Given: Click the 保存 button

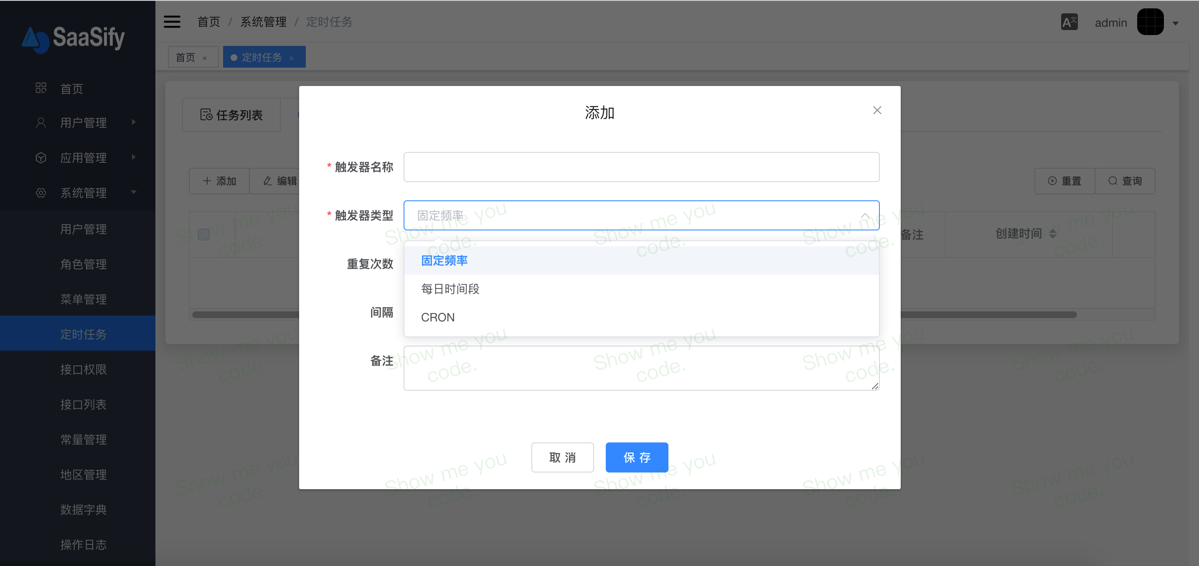Looking at the screenshot, I should [x=636, y=457].
